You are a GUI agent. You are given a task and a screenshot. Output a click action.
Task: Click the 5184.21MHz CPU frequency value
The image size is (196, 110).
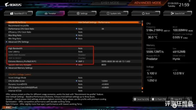pos(155,30)
